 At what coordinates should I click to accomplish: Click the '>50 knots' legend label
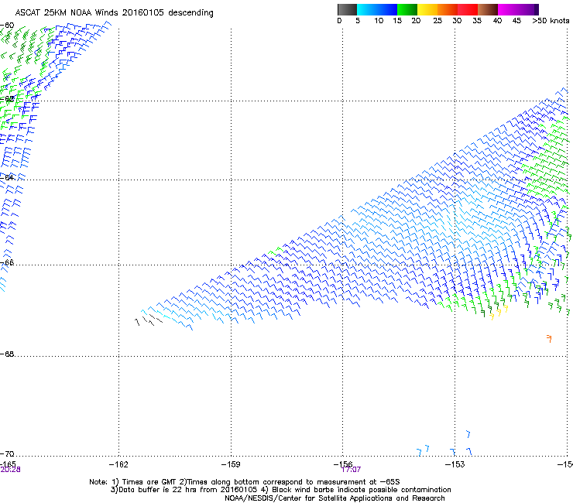tap(551, 21)
